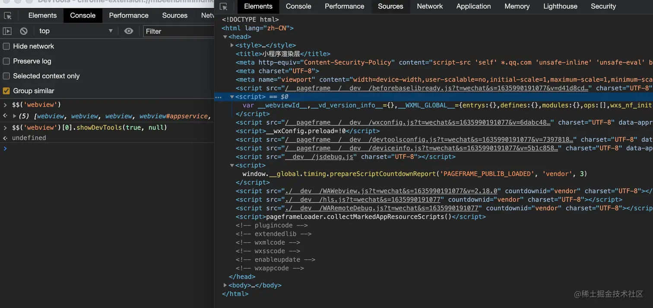The height and width of the screenshot is (308, 653).
Task: Switch to Elements tab in left window
Action: pyautogui.click(x=42, y=16)
